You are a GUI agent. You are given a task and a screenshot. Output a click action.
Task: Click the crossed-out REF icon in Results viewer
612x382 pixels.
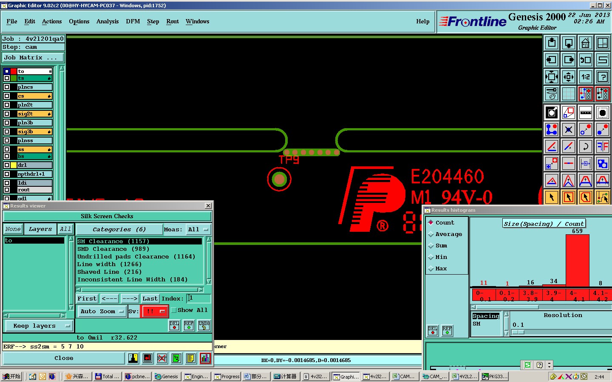(162, 358)
